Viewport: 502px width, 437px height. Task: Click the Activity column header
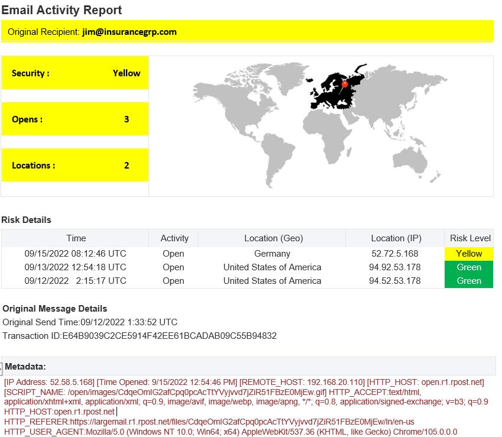coord(174,238)
